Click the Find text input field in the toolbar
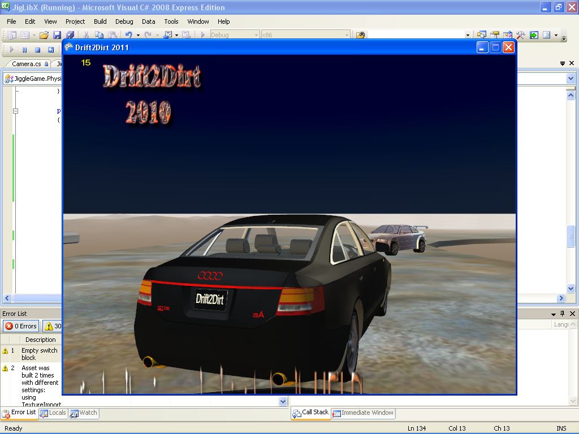 (x=416, y=35)
